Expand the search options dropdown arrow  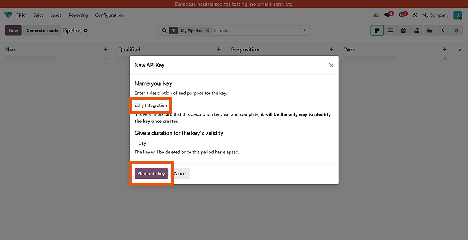(x=305, y=31)
